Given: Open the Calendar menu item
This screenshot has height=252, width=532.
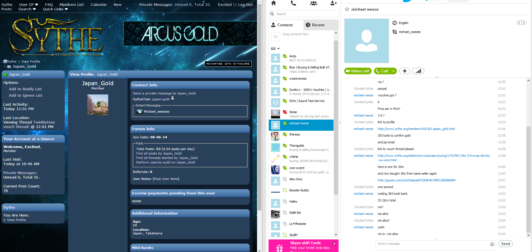Looking at the screenshot, I should click(99, 4).
